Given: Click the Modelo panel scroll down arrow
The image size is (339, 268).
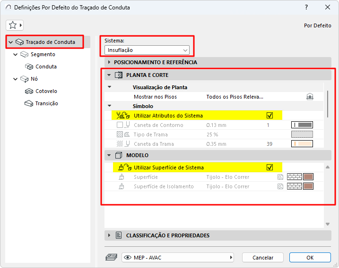Looking at the screenshot, I should click(328, 224).
